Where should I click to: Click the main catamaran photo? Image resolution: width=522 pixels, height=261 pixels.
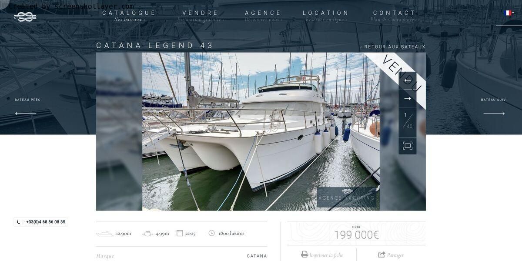click(x=261, y=132)
